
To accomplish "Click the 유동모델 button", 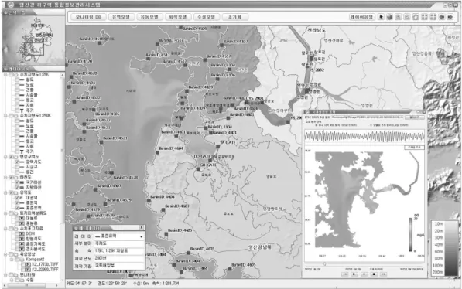I will pyautogui.click(x=149, y=17).
